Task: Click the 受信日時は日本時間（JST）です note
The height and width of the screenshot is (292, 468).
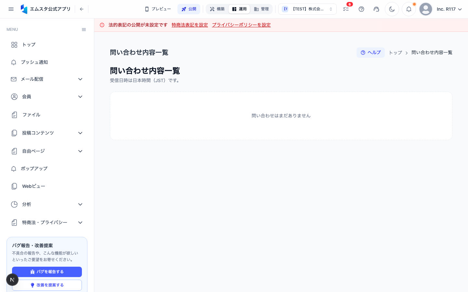Action: point(145,80)
